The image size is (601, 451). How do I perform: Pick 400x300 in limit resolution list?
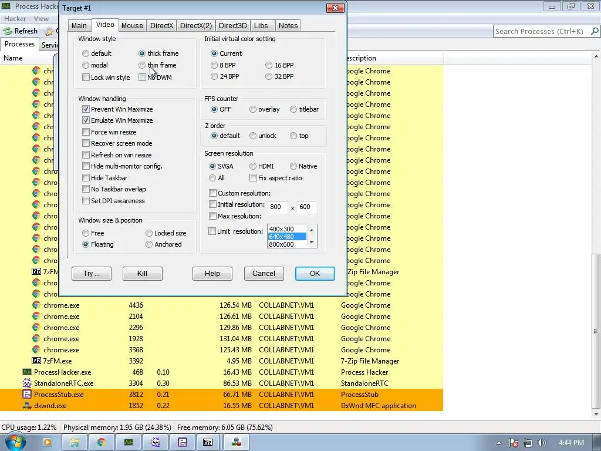click(x=287, y=229)
